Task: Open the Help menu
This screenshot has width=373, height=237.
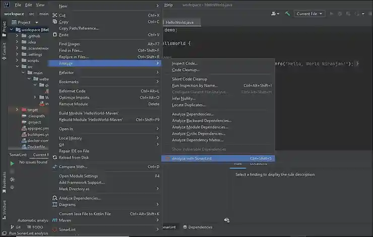Action: [x=168, y=5]
